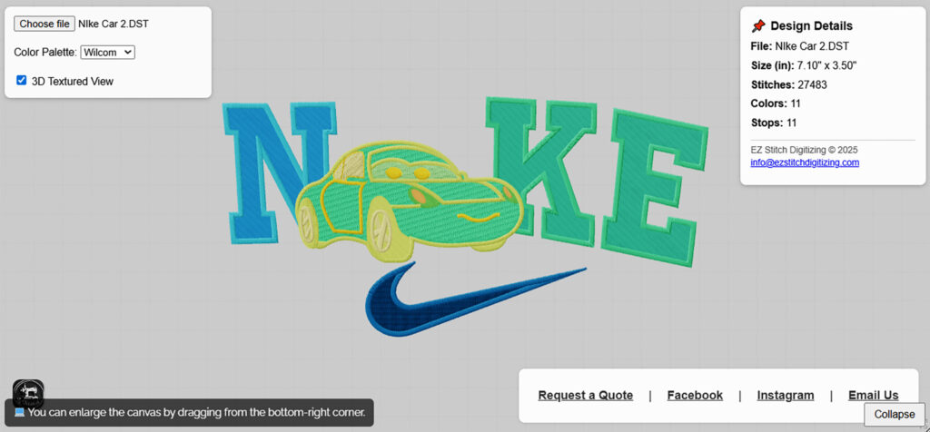Click the sewing machine logo icon
Viewport: 930px width, 432px height.
[28, 392]
